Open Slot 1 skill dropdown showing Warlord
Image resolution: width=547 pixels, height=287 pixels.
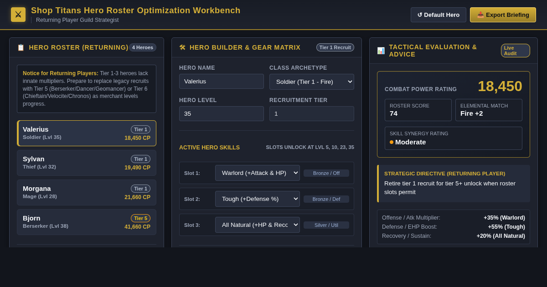(258, 173)
